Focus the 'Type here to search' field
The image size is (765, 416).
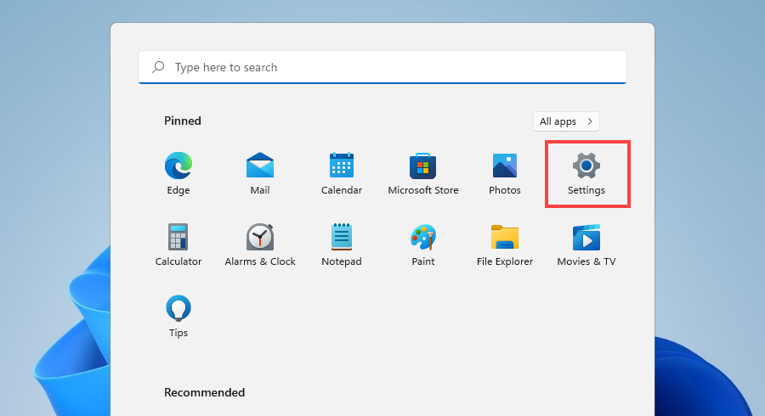pos(382,67)
